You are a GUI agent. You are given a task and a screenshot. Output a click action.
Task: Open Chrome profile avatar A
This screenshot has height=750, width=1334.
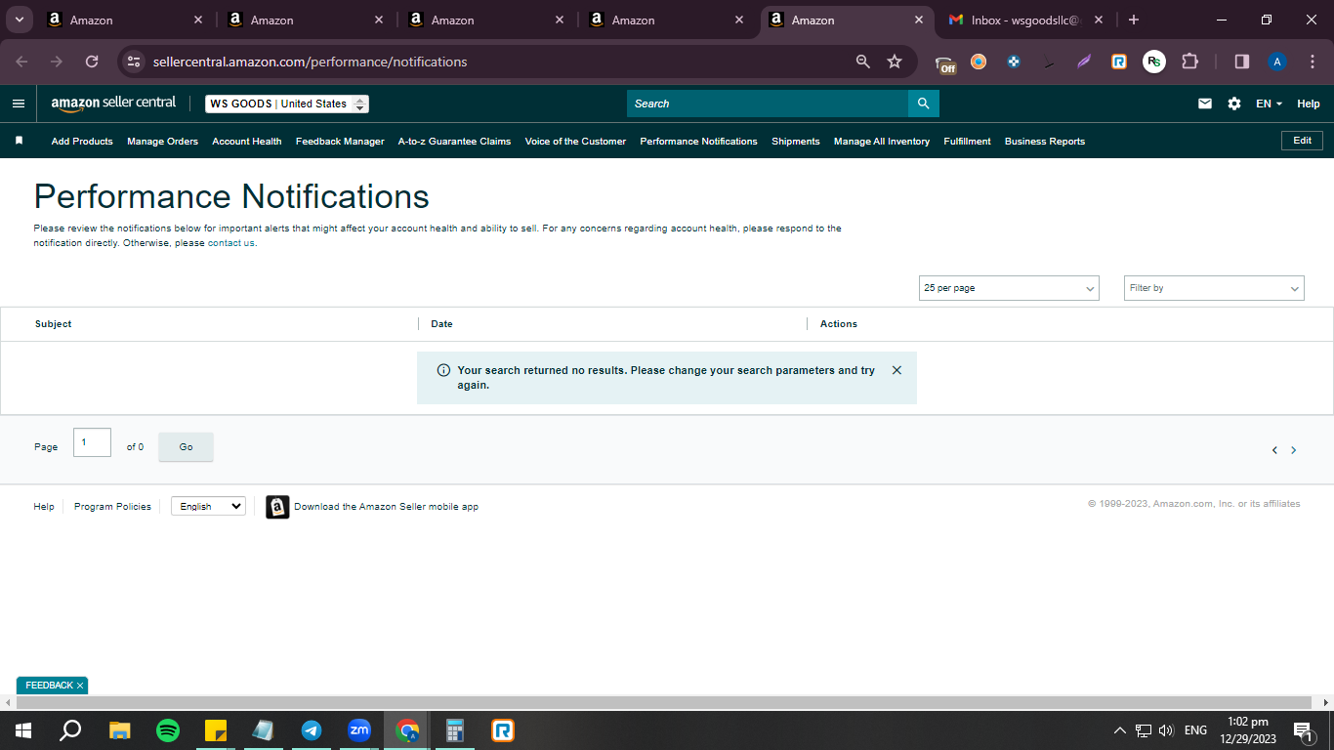[x=1277, y=62]
